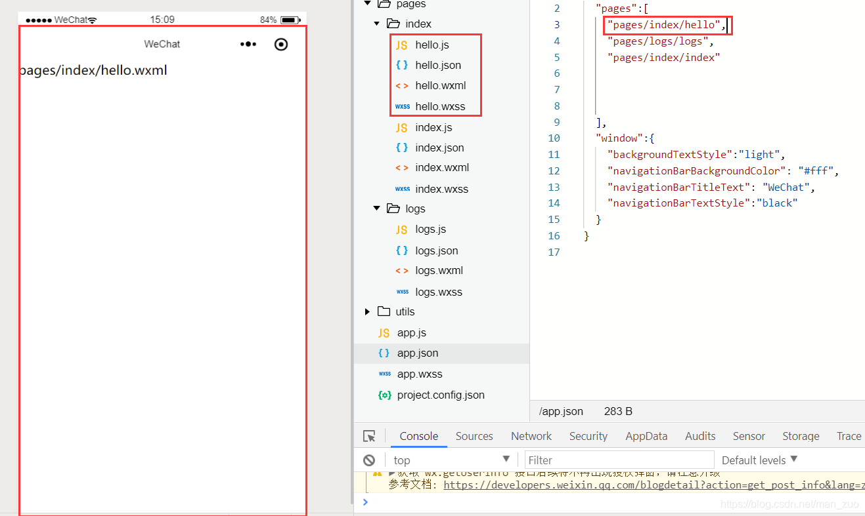Open the Security tab
Viewport: 865px width, 516px height.
pos(588,436)
